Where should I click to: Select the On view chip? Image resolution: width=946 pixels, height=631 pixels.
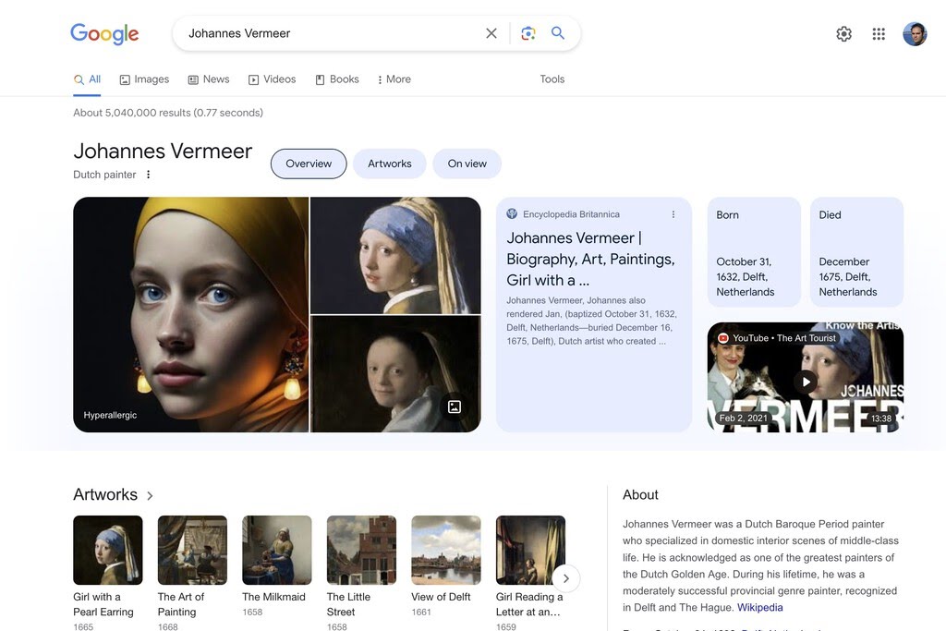(x=467, y=164)
